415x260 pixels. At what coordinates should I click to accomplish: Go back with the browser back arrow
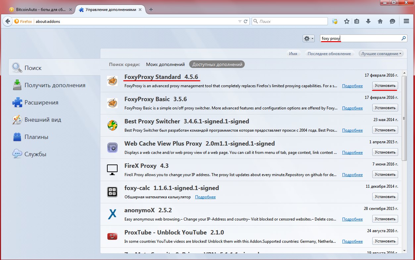[x=7, y=21]
